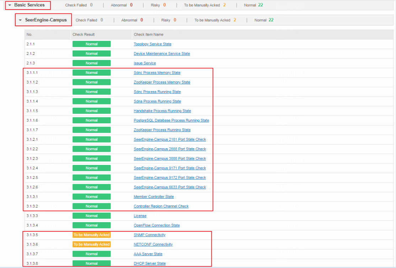The height and width of the screenshot is (268, 396).
Task: Click the Abnormal count in SeerEngine-Campus header
Action: pos(142,20)
